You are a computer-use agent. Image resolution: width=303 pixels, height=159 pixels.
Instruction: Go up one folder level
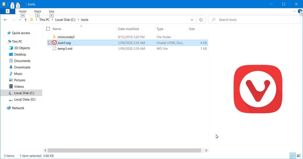[x=26, y=20]
